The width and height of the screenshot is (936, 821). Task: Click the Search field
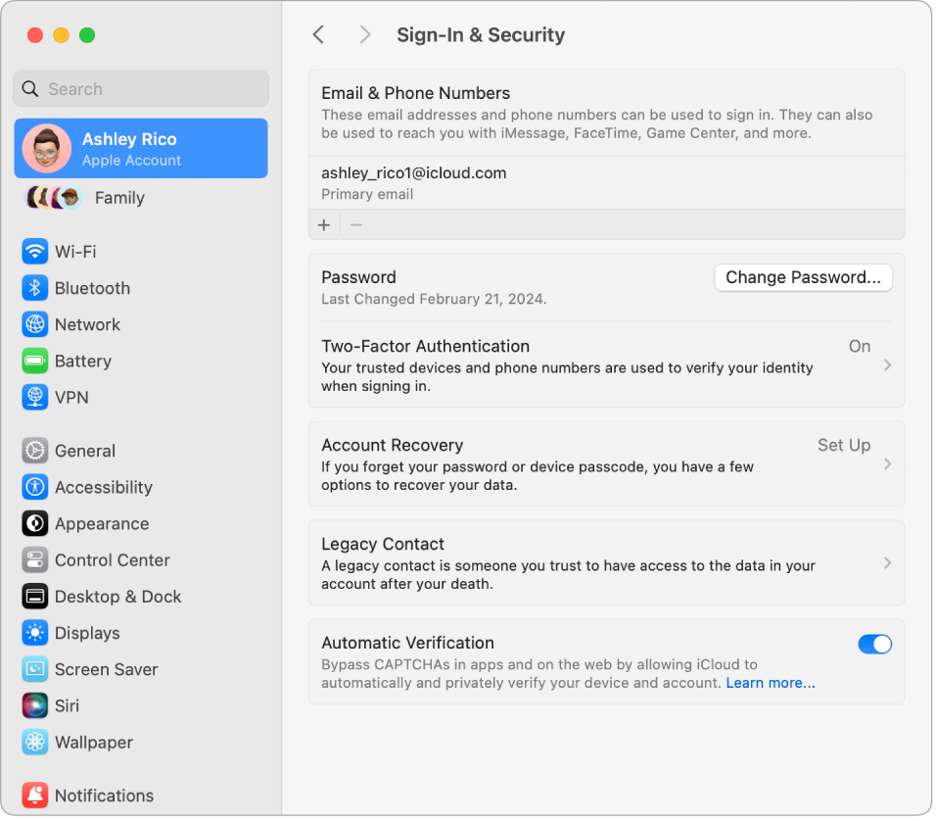(x=140, y=88)
